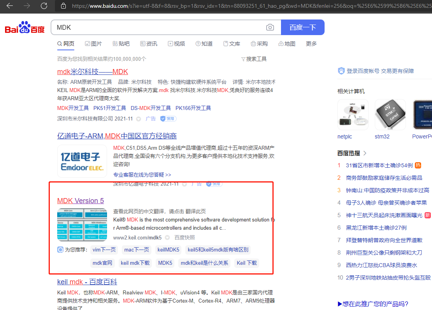432x310 pixels.
Task: Click the padlock site info icon
Action: tap(63, 6)
